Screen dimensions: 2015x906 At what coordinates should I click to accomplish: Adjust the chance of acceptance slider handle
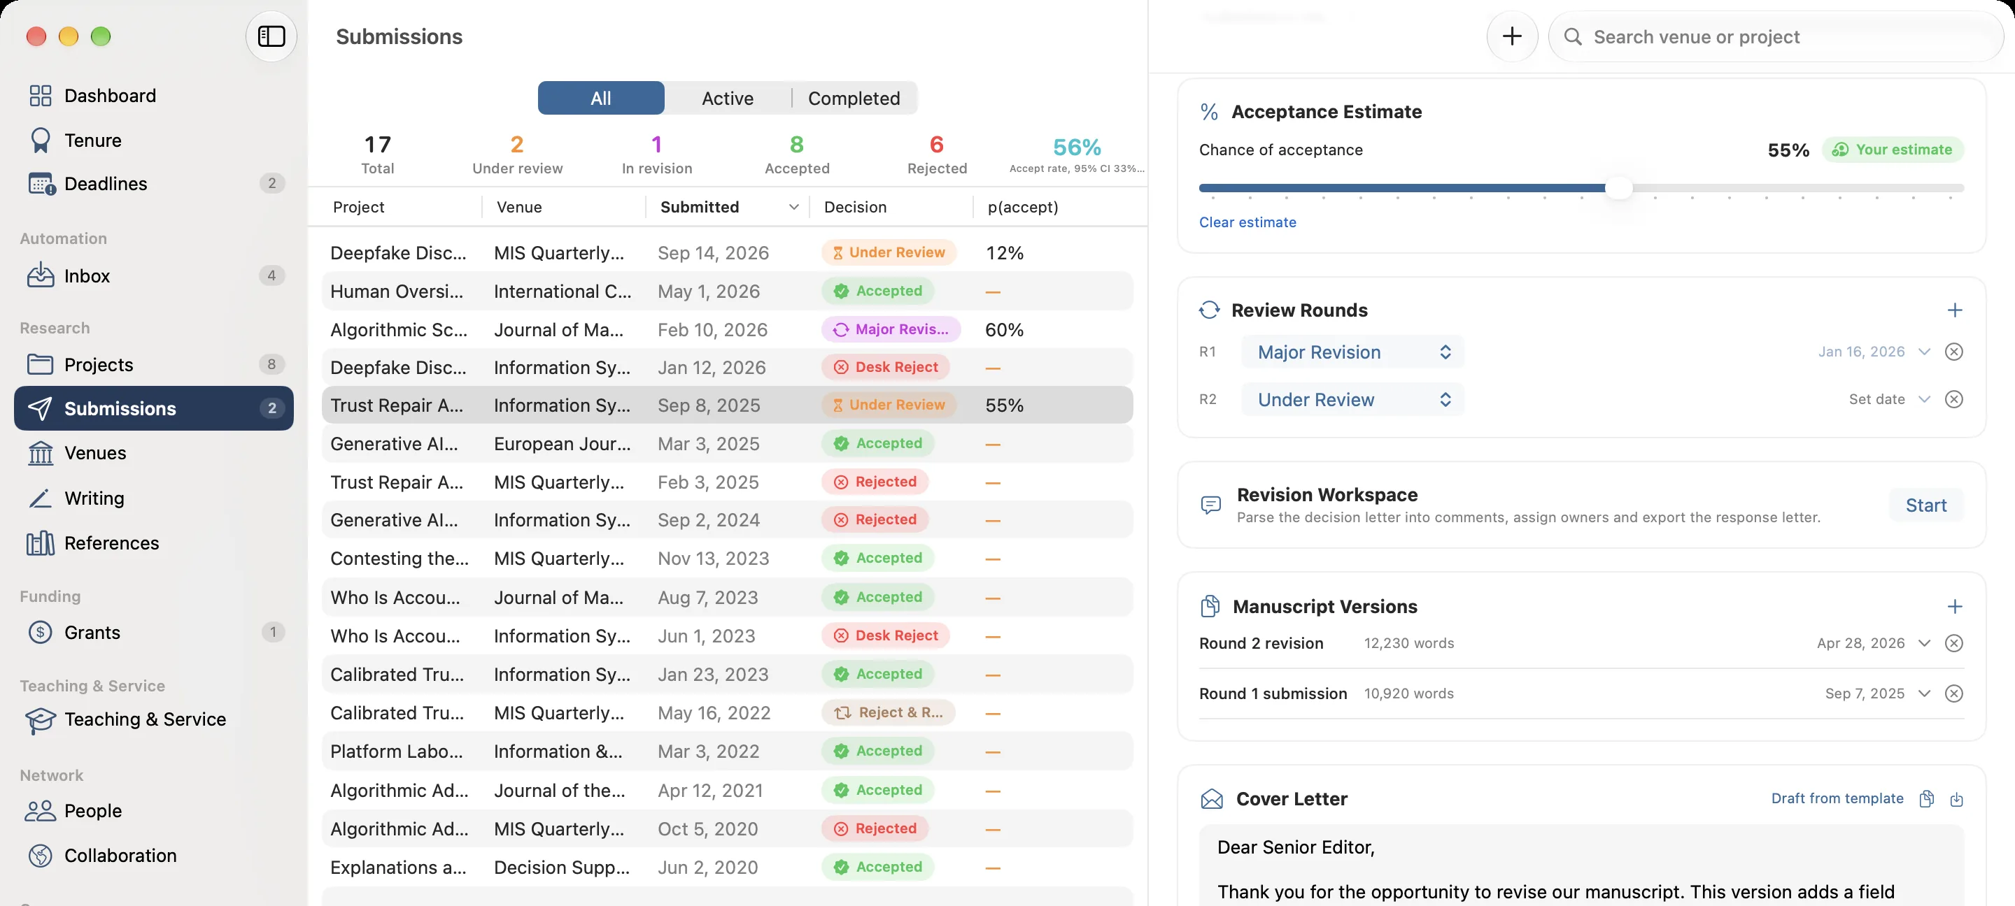pos(1618,187)
